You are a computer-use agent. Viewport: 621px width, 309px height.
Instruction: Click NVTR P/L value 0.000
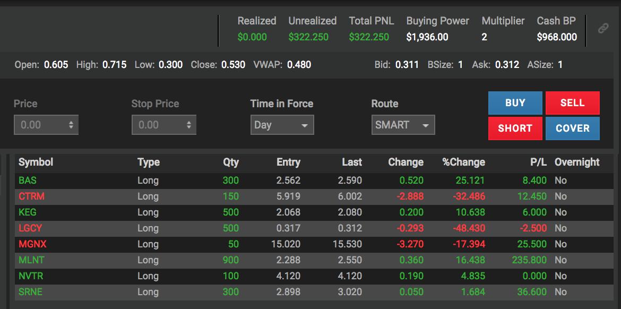(534, 276)
